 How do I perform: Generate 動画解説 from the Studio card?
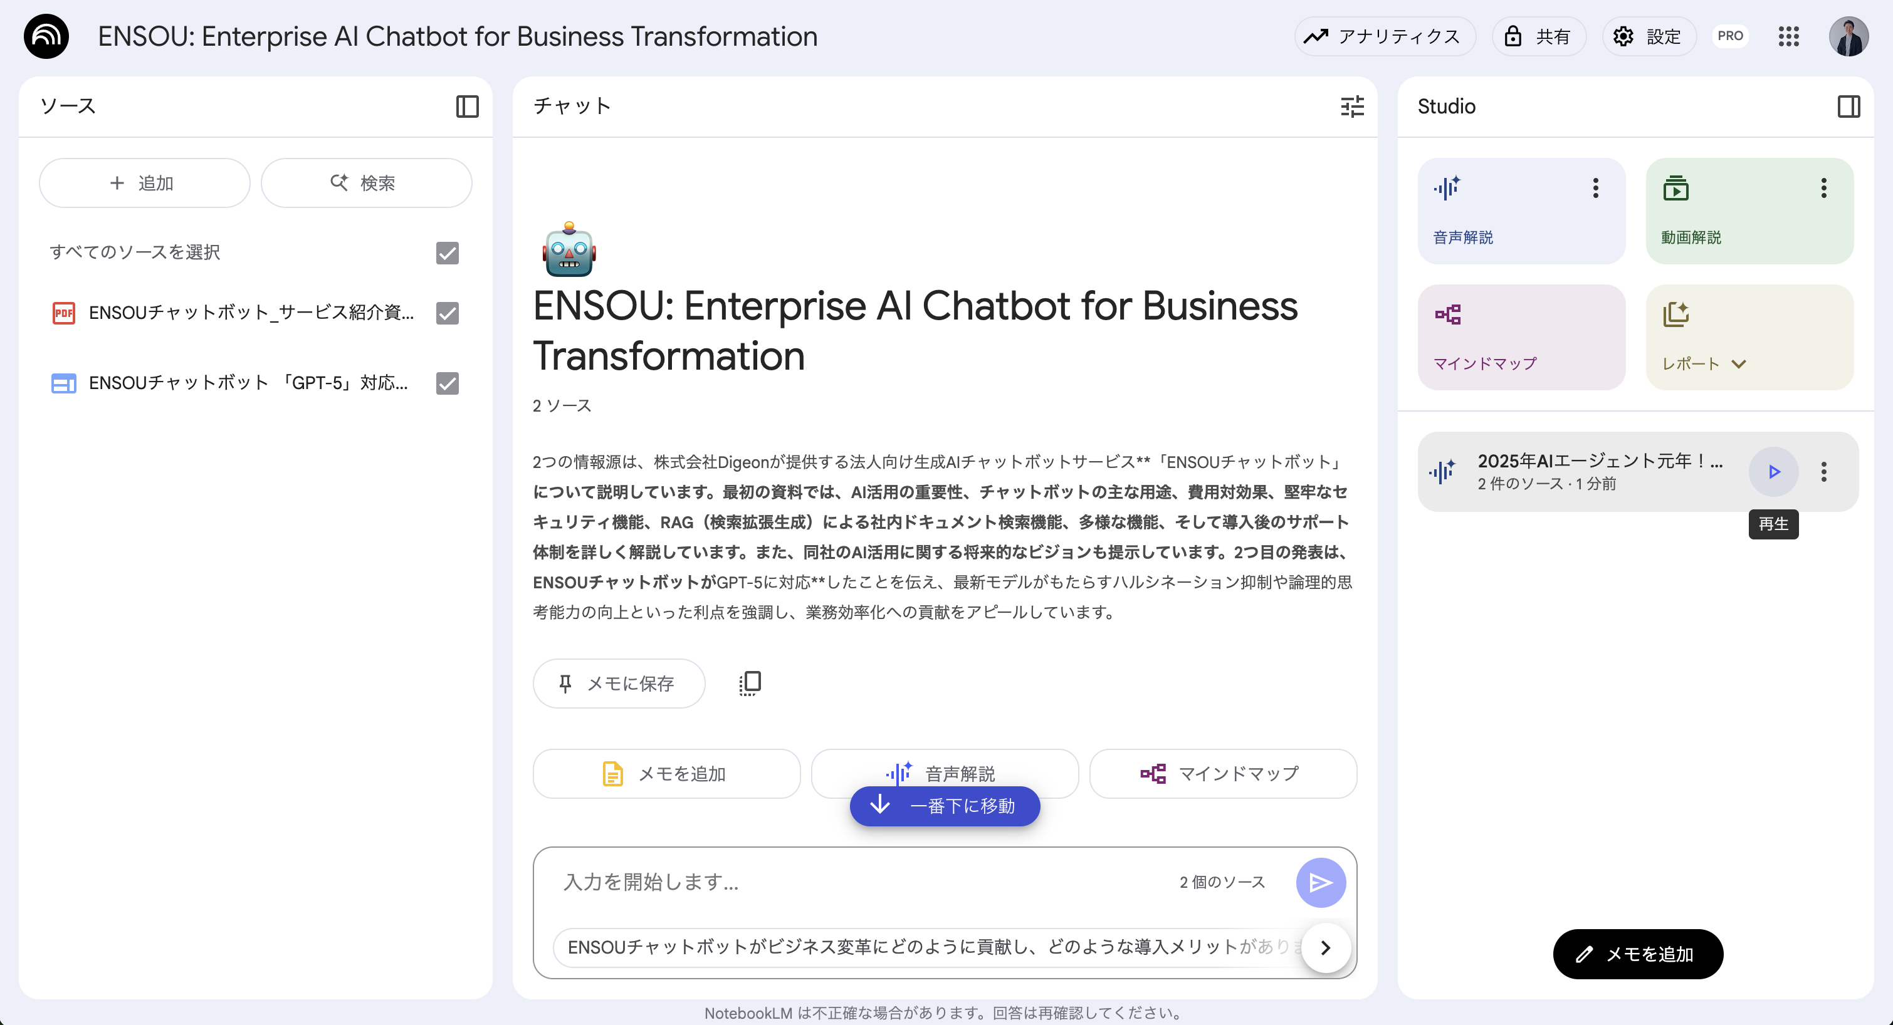tap(1749, 211)
